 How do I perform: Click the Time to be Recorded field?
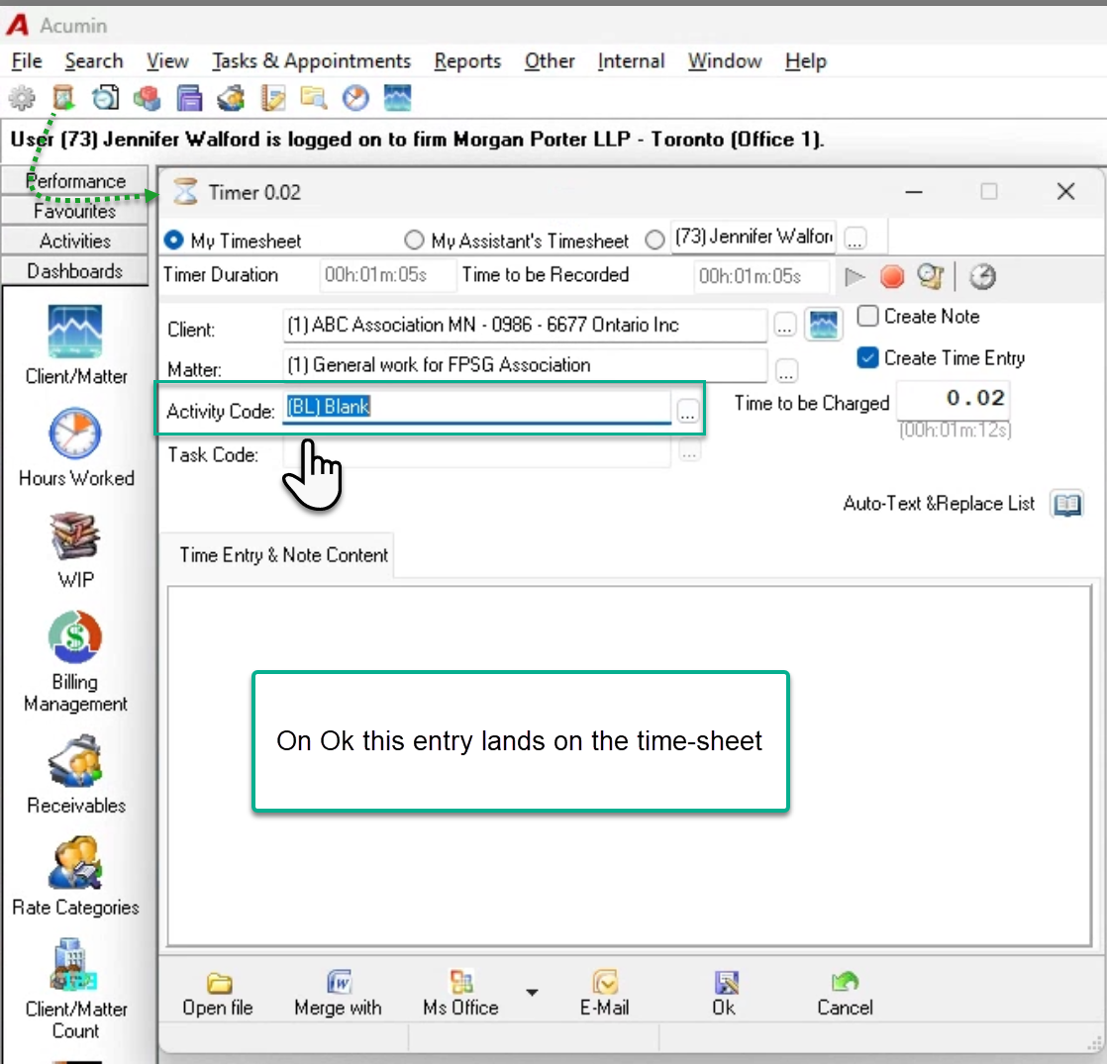coord(762,276)
